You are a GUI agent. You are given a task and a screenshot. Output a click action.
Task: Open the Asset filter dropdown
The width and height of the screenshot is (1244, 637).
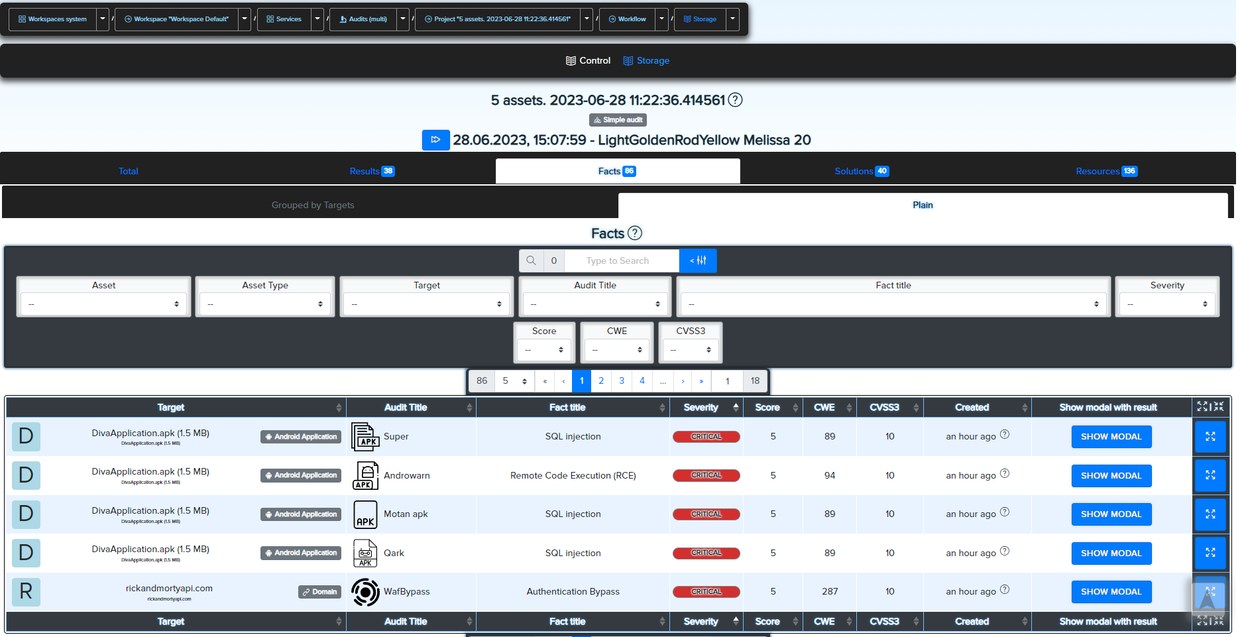[x=103, y=304]
